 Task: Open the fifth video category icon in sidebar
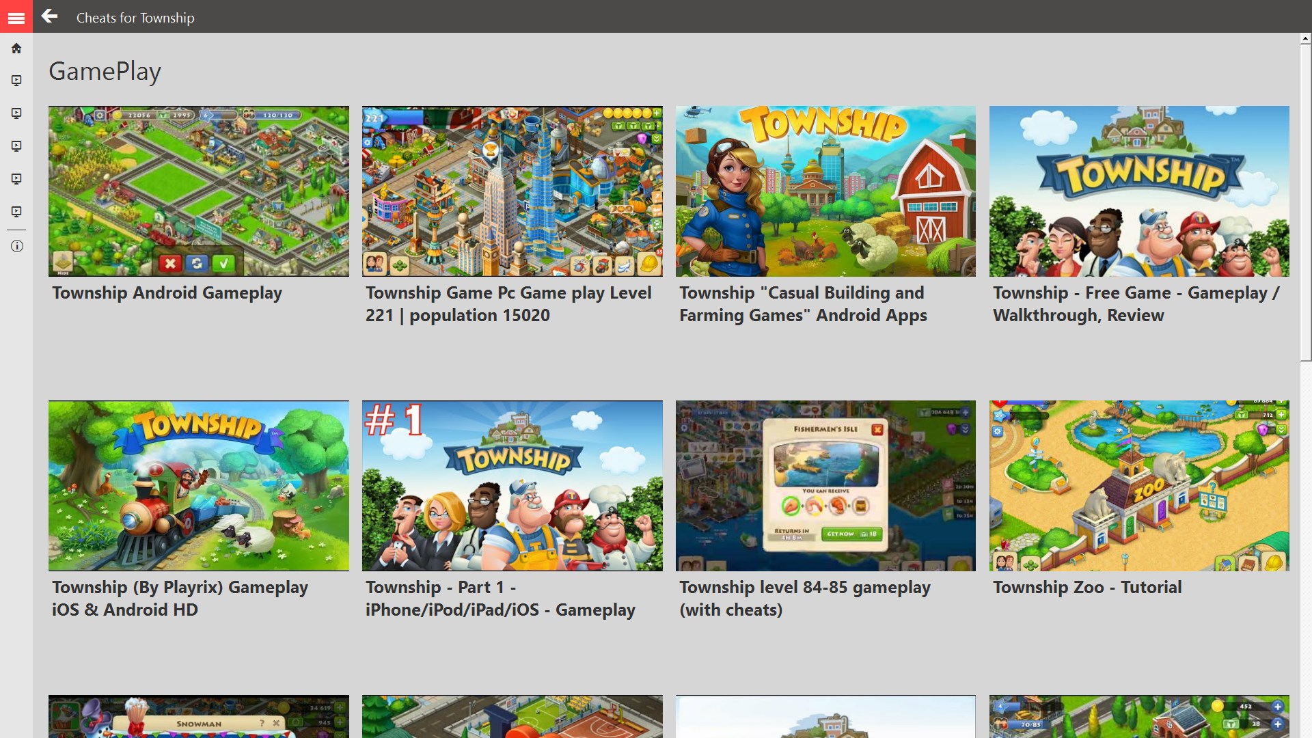pos(16,212)
